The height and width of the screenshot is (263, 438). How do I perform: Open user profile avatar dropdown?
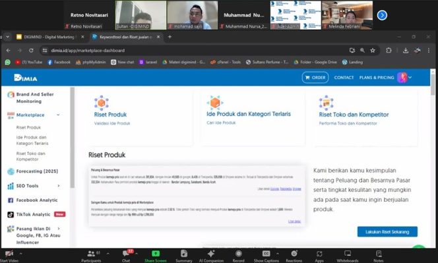click(x=404, y=78)
